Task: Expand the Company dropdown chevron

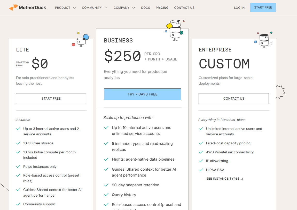Action: [x=134, y=8]
